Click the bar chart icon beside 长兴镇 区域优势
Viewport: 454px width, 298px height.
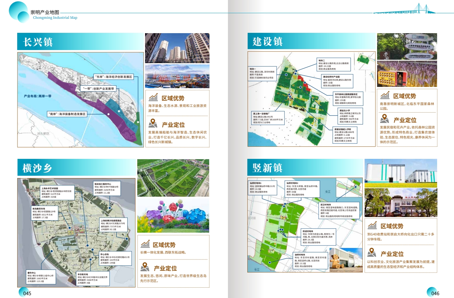(x=153, y=97)
